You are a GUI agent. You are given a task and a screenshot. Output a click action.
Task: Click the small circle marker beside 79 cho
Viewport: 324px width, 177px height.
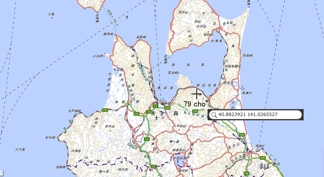coord(207,101)
